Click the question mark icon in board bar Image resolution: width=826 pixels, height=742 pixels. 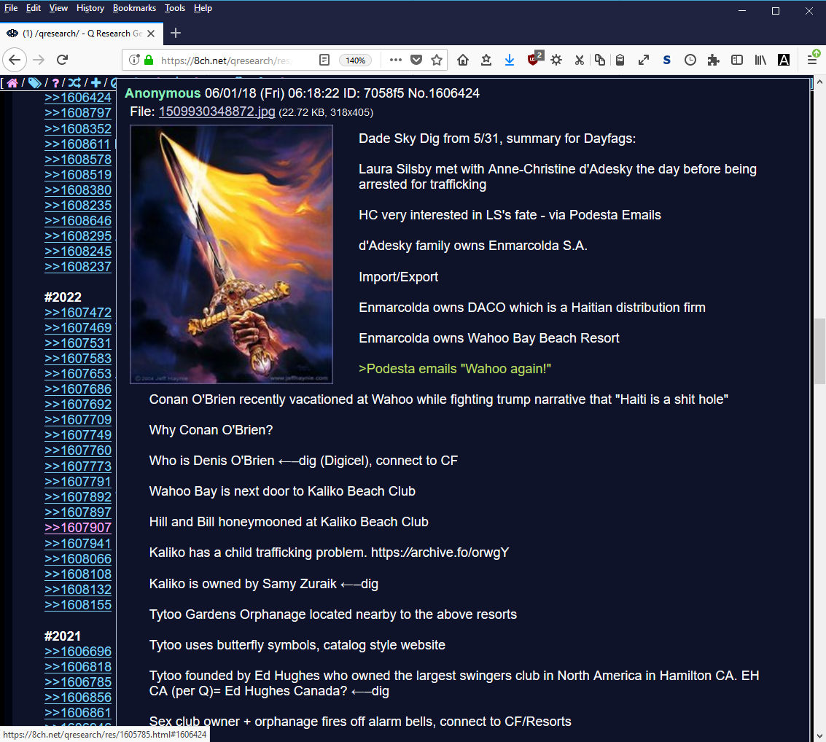(x=55, y=83)
